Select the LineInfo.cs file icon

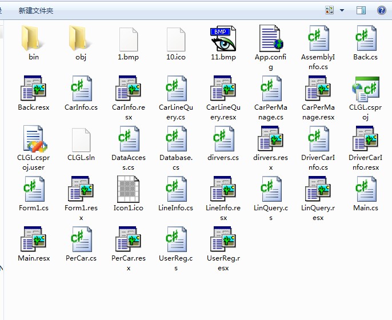coord(176,189)
